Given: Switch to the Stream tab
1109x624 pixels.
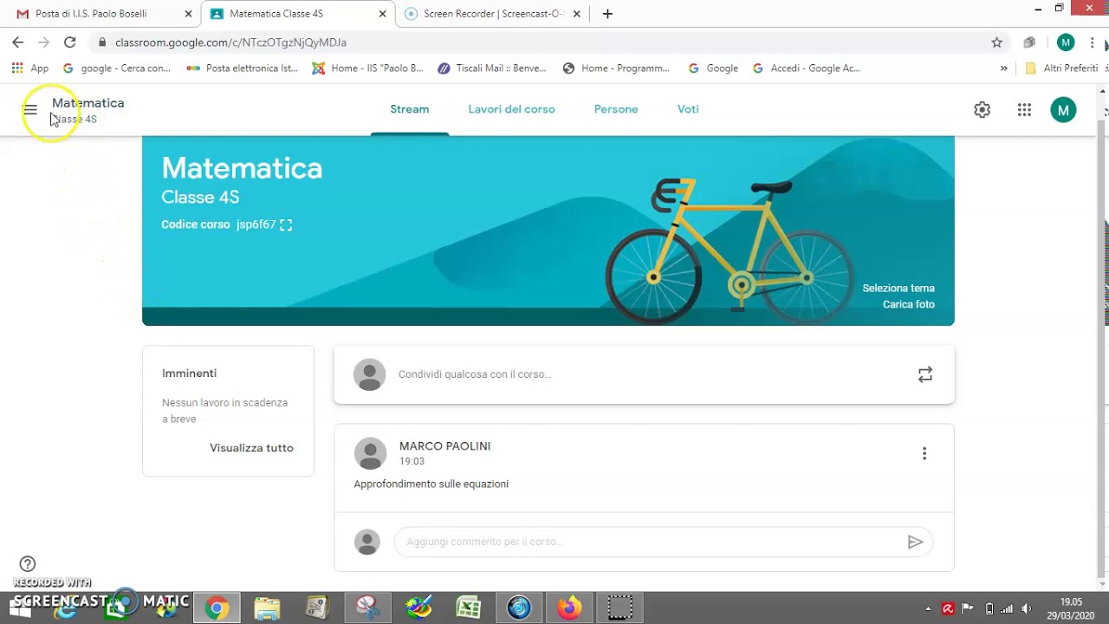Looking at the screenshot, I should click(x=410, y=109).
